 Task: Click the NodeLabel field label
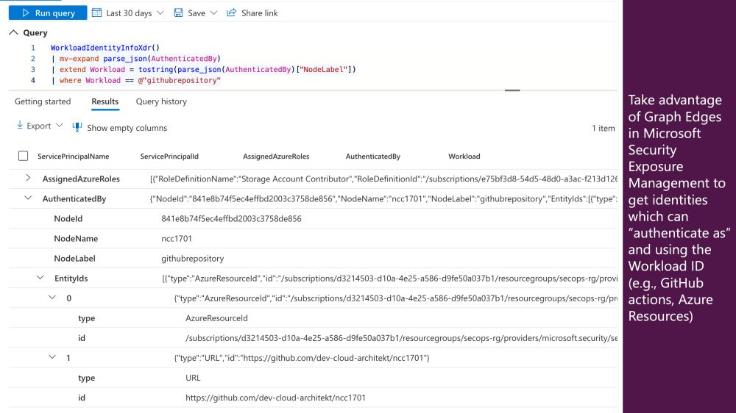click(74, 258)
